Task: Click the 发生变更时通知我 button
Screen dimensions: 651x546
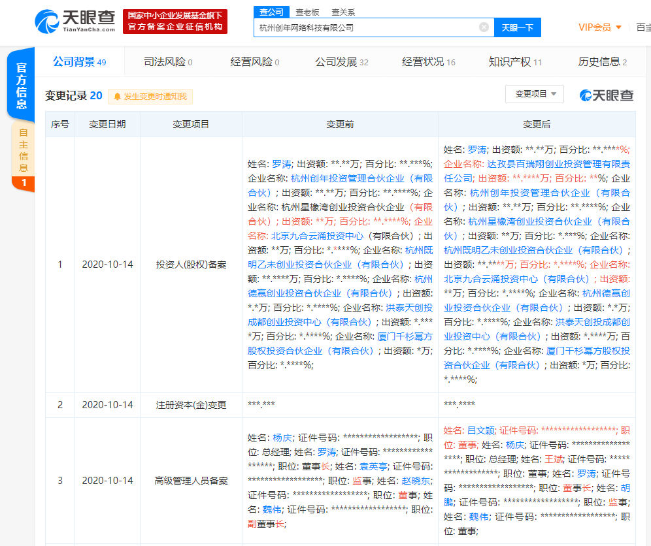Action: pos(150,97)
